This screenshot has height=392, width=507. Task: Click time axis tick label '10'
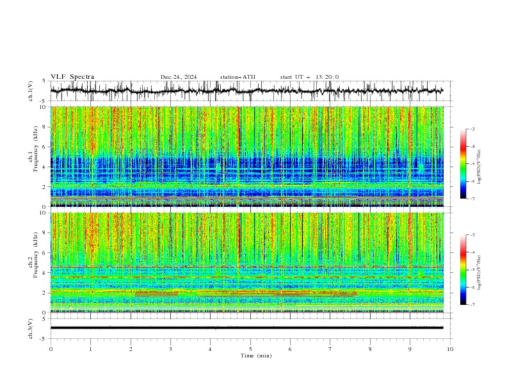click(x=450, y=349)
